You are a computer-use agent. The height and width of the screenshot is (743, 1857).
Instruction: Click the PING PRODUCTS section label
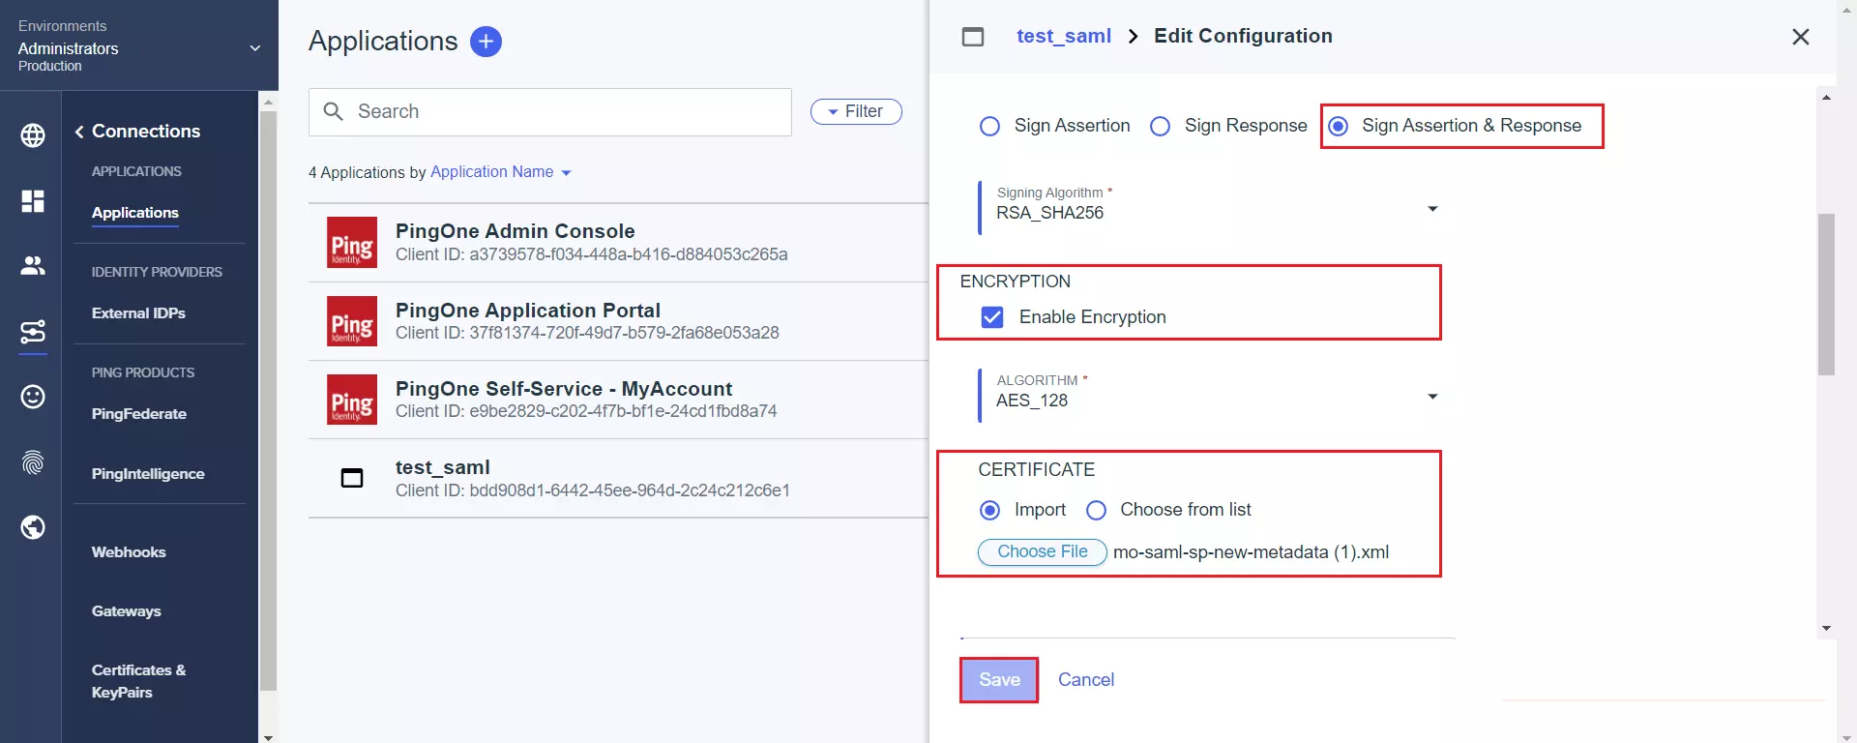(143, 372)
